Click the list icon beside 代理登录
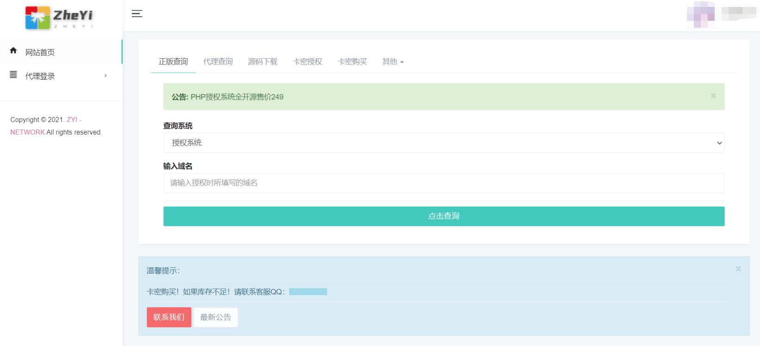The height and width of the screenshot is (346, 760). [13, 75]
